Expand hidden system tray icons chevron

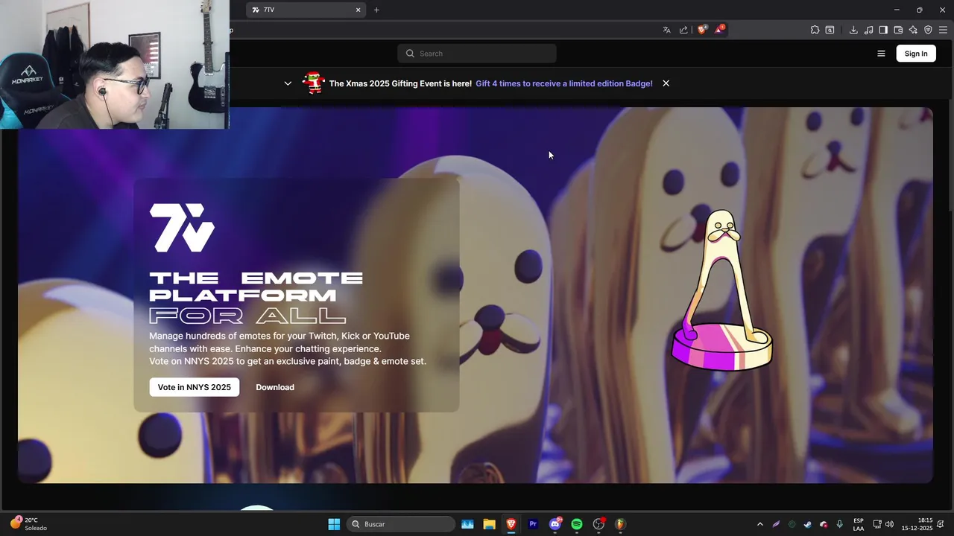(x=759, y=524)
